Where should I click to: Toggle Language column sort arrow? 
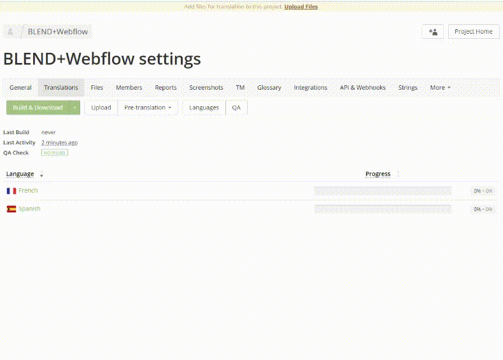(41, 175)
